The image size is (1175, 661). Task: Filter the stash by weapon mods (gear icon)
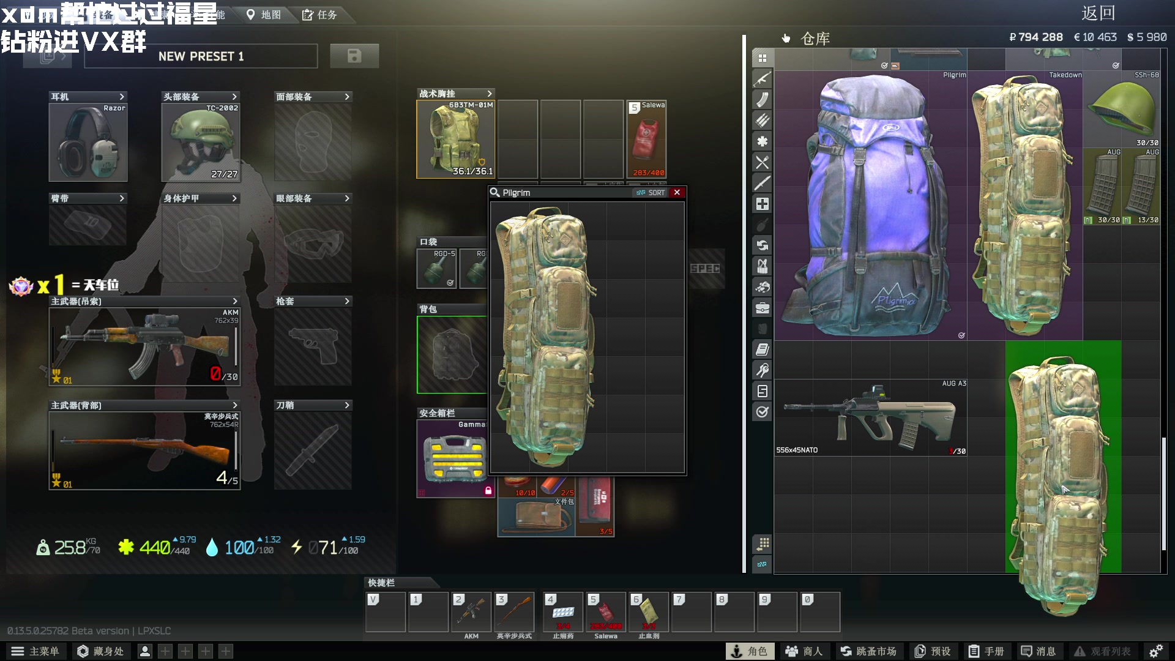pyautogui.click(x=762, y=141)
